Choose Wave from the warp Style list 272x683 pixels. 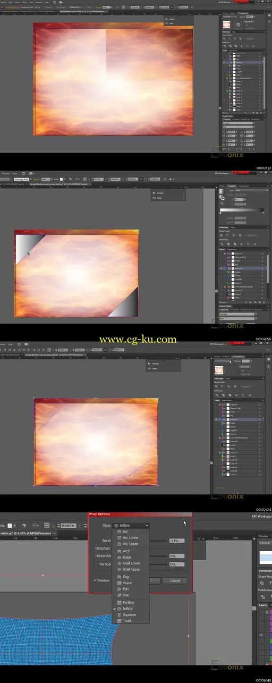click(131, 583)
